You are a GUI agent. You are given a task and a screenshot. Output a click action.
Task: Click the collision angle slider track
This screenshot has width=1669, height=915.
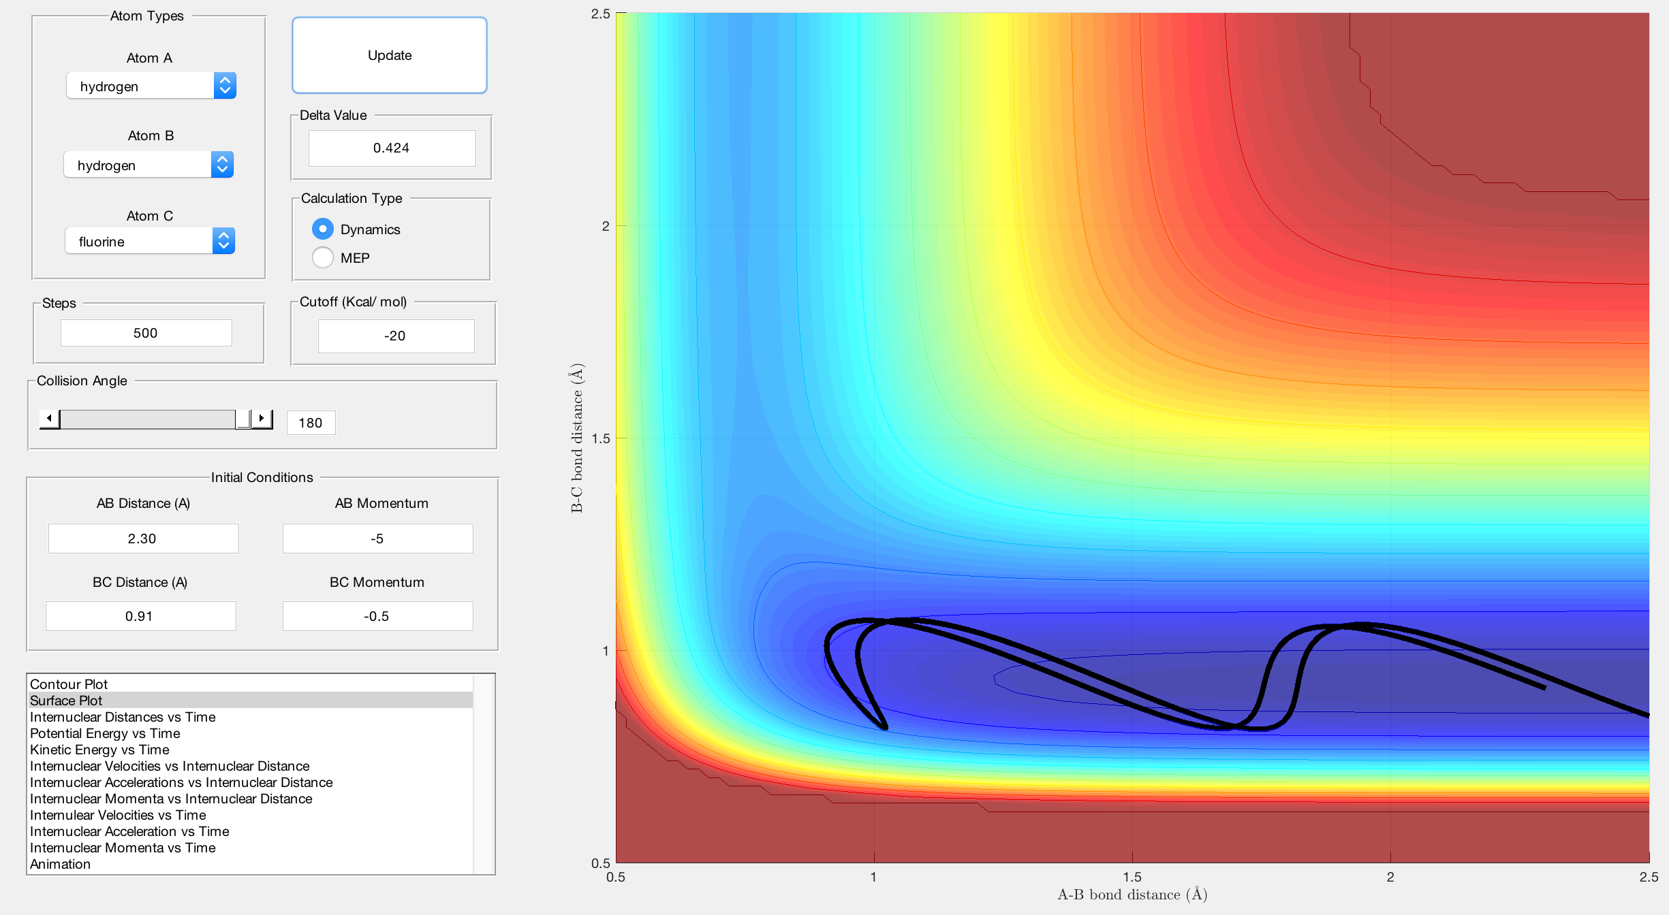point(146,419)
